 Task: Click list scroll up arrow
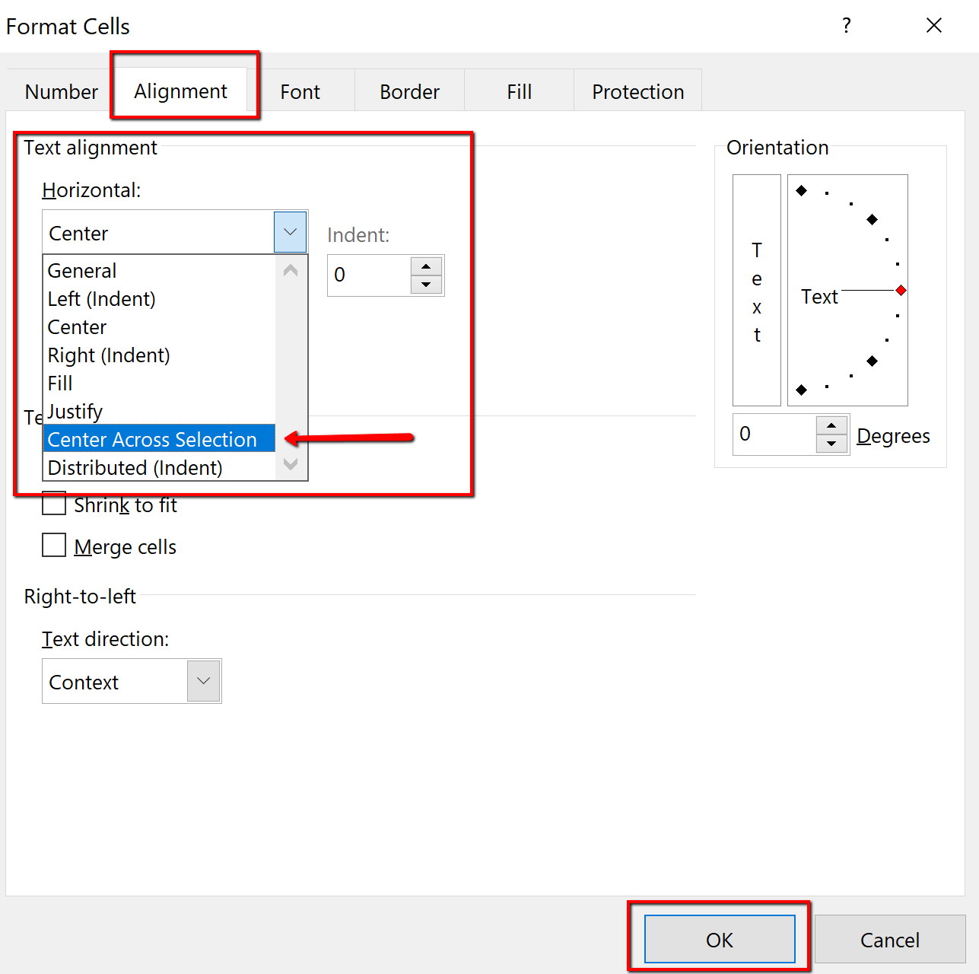pos(291,271)
